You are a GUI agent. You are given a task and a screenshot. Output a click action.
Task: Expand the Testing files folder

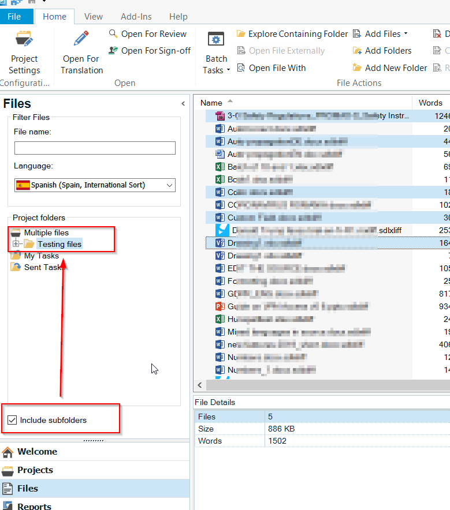[x=16, y=243]
